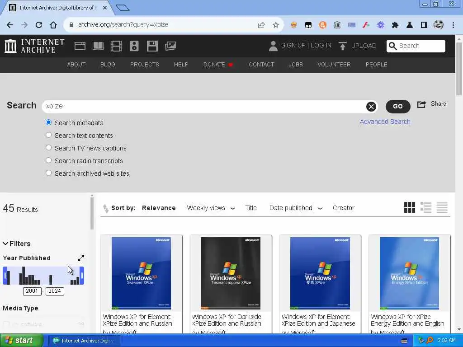Viewport: 463px width, 347px height.
Task: Bookmark this page with star
Action: coord(275,25)
